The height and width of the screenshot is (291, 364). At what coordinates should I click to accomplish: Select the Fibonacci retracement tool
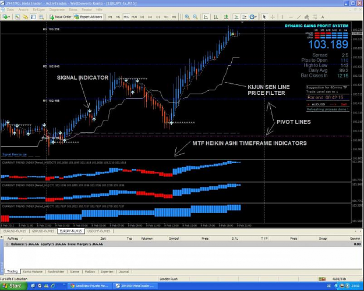[x=314, y=17]
